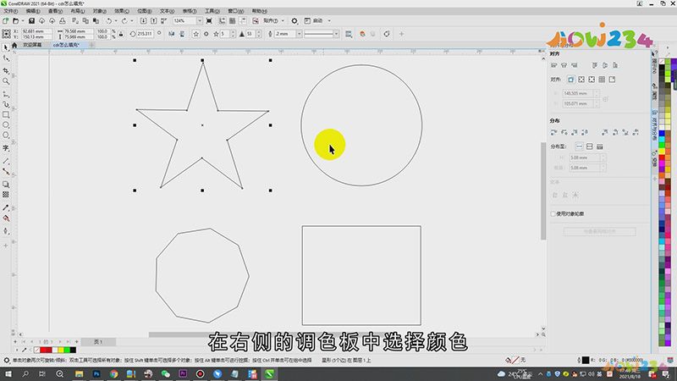Select the Interactive Fill bucket tool
Image resolution: width=677 pixels, height=381 pixels.
[x=6, y=218]
